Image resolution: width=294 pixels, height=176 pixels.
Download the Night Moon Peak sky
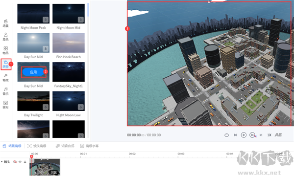(x=46, y=20)
